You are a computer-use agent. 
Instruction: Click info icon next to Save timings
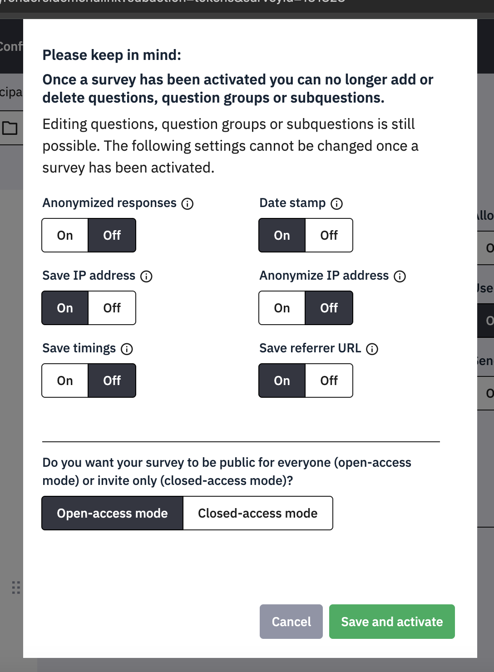pos(127,349)
